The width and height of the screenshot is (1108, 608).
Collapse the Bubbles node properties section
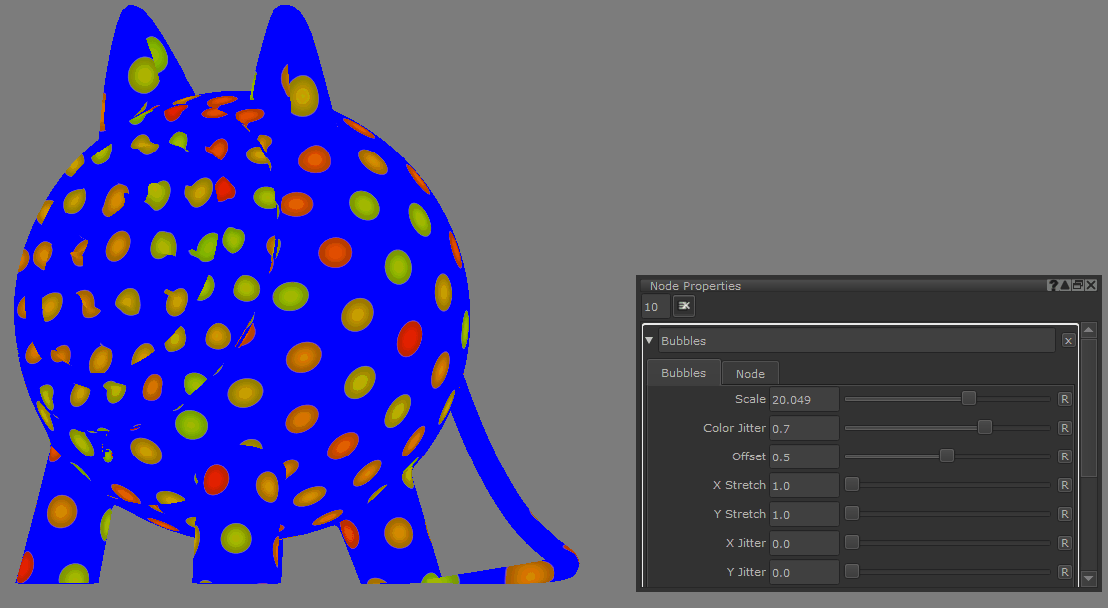[x=650, y=341]
